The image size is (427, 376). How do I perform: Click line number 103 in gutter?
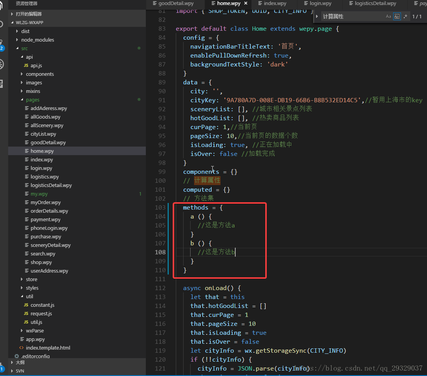point(160,208)
